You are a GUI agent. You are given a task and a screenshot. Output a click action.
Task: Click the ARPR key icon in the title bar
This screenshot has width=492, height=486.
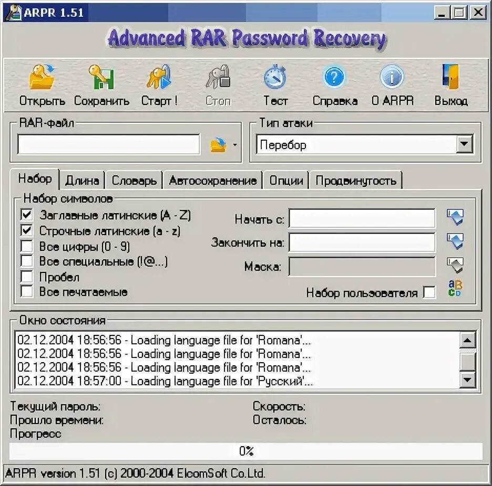[x=14, y=13]
